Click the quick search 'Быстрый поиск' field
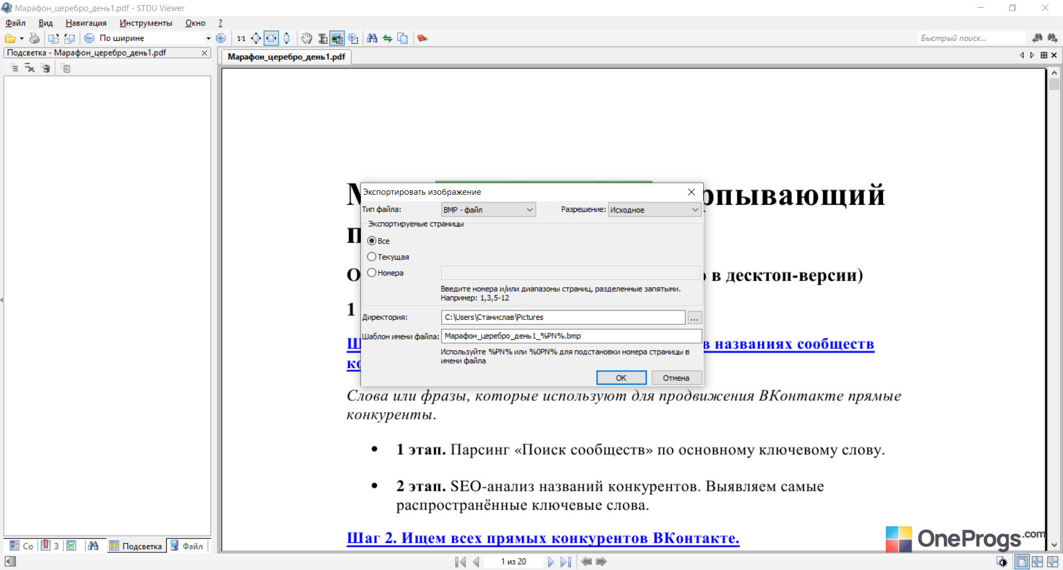Screen dimensions: 1063x570 pos(972,38)
